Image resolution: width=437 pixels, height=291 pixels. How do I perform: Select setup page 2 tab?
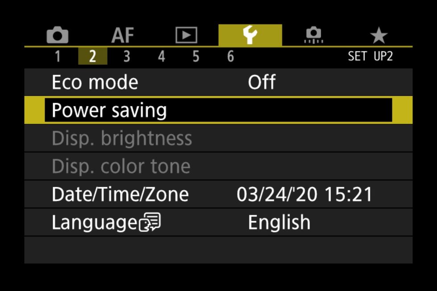pyautogui.click(x=93, y=56)
